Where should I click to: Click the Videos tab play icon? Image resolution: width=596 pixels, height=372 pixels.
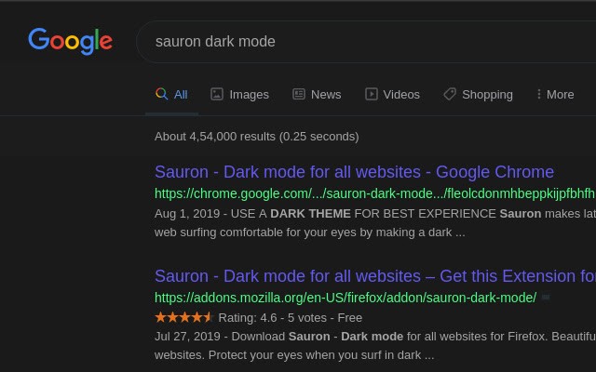(x=372, y=94)
